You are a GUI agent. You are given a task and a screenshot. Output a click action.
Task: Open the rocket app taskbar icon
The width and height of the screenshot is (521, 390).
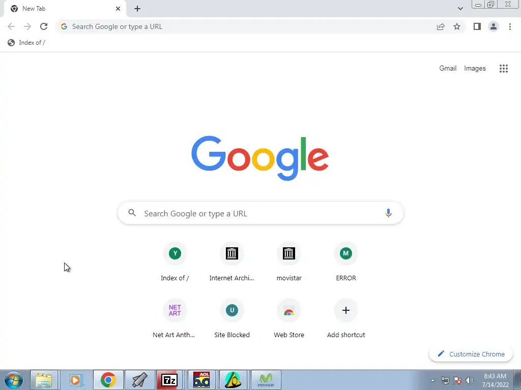[139, 380]
